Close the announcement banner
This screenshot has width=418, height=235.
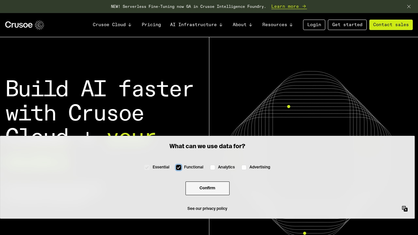[x=409, y=7]
